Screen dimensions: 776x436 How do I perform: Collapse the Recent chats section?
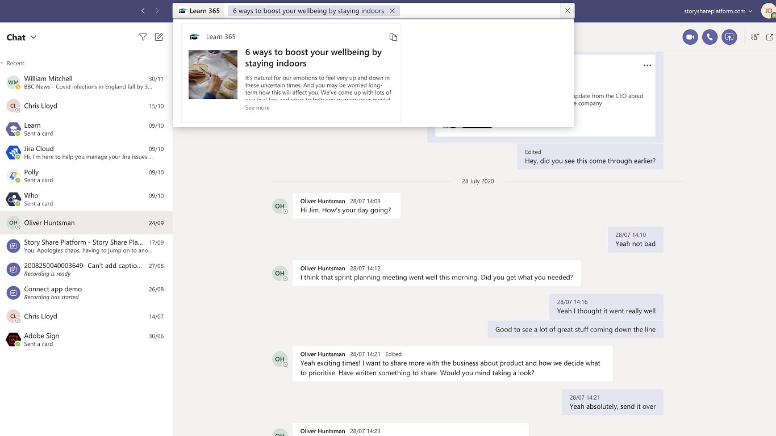(x=2, y=64)
